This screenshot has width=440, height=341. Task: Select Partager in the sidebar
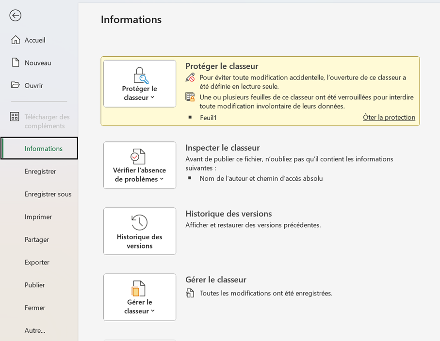[x=39, y=239]
